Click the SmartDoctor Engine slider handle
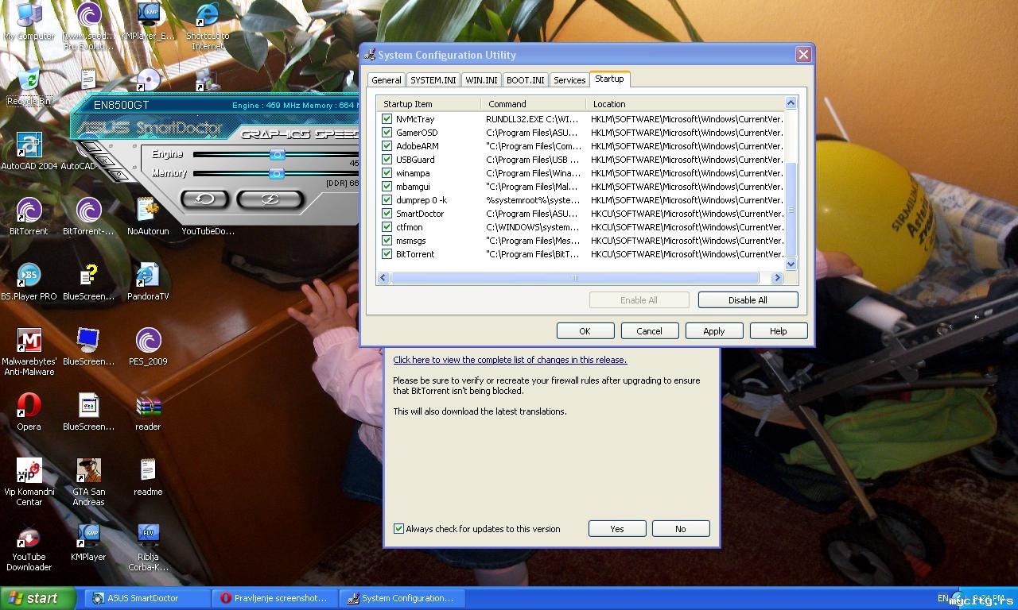The height and width of the screenshot is (610, 1018). [277, 154]
